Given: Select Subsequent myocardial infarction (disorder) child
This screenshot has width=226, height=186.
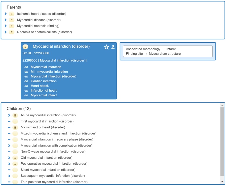Looking at the screenshot, I should (x=53, y=176).
